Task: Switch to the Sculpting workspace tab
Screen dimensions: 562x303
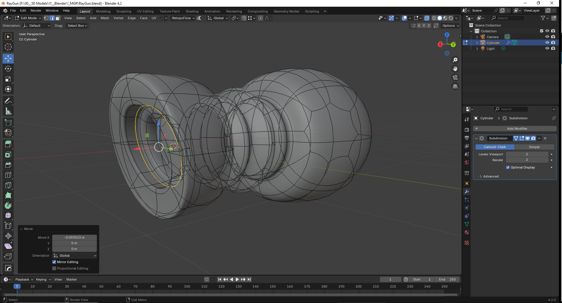Action: coord(124,11)
